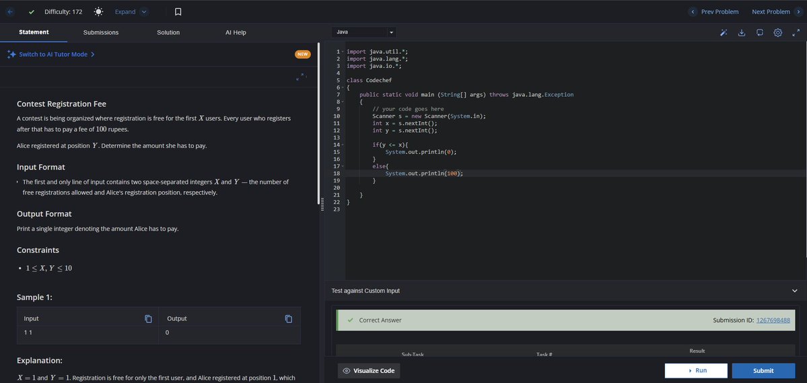Click the 'Contest Registration Fee' heading
The height and width of the screenshot is (383, 807).
click(61, 104)
